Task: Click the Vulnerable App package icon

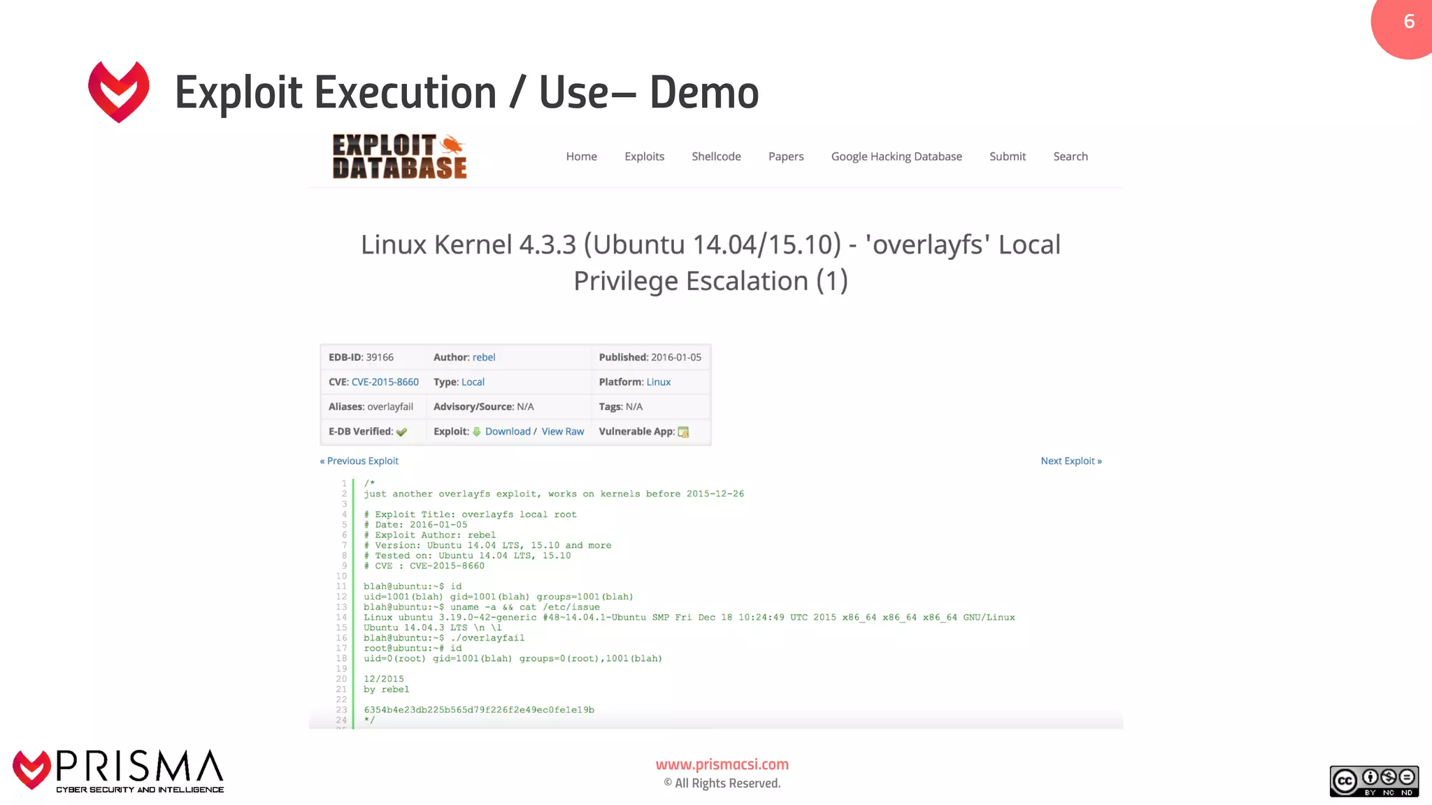Action: click(684, 432)
